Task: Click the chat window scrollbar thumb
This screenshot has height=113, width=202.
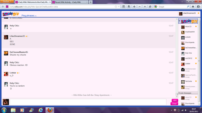Action: [x=177, y=94]
